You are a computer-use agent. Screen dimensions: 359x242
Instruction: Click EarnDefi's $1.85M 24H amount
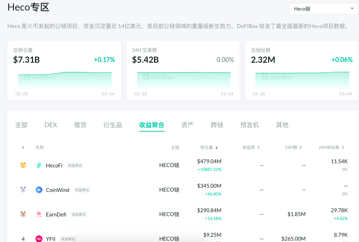coord(297,214)
